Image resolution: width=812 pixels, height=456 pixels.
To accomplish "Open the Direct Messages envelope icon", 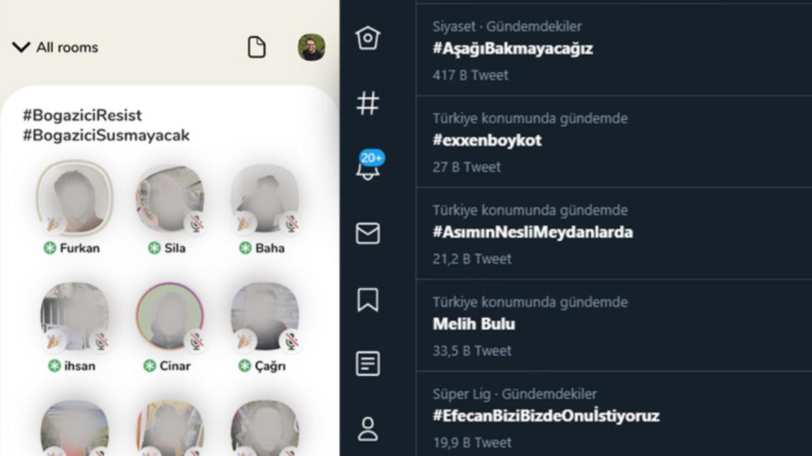I will click(x=367, y=233).
